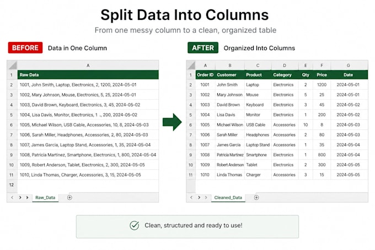
Task: Select column G header in the After sheet
Action: coord(349,65)
